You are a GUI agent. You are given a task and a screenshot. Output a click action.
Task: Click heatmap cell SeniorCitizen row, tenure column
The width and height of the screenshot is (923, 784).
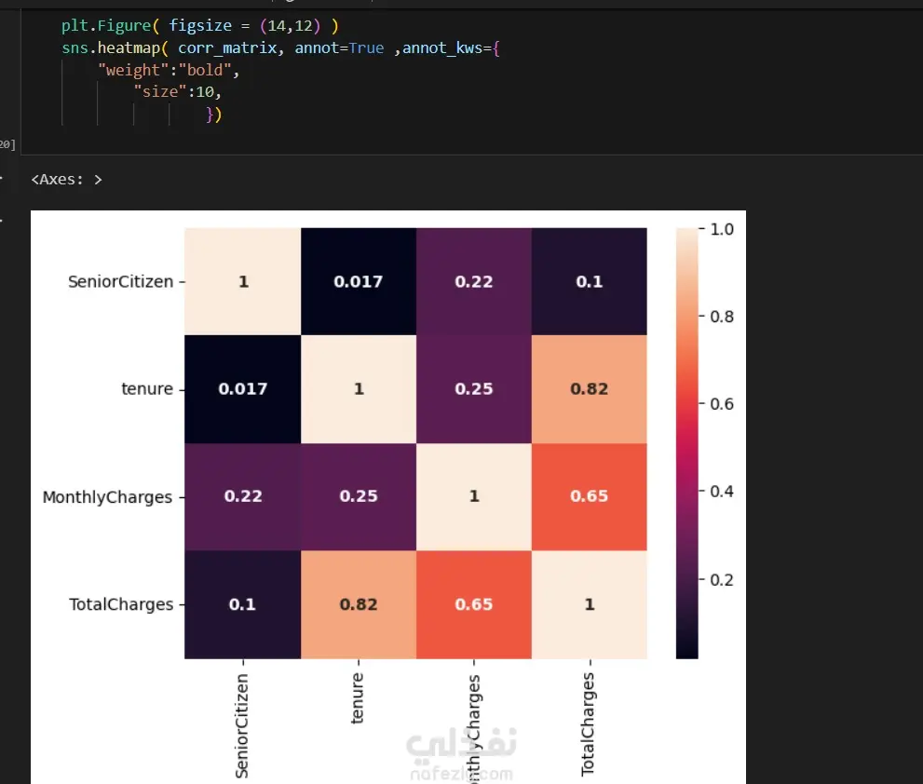pos(359,281)
